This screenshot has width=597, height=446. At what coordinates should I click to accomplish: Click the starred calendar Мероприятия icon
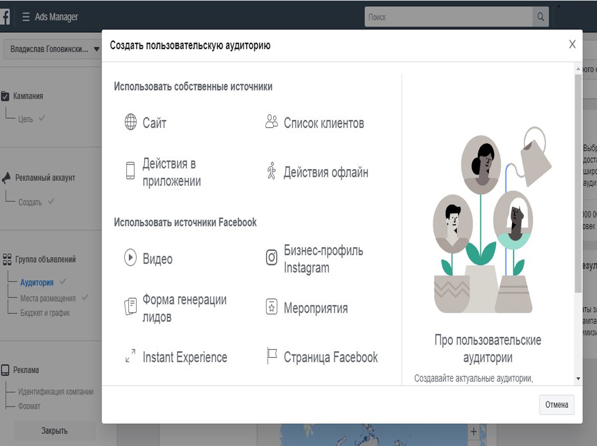click(271, 307)
